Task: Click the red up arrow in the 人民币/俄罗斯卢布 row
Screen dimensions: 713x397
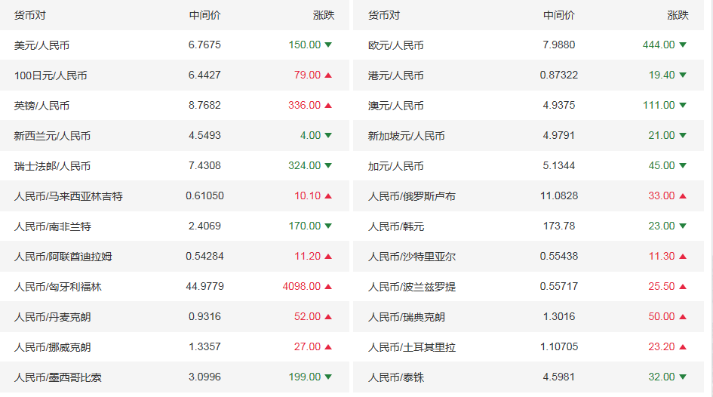Action: [683, 196]
